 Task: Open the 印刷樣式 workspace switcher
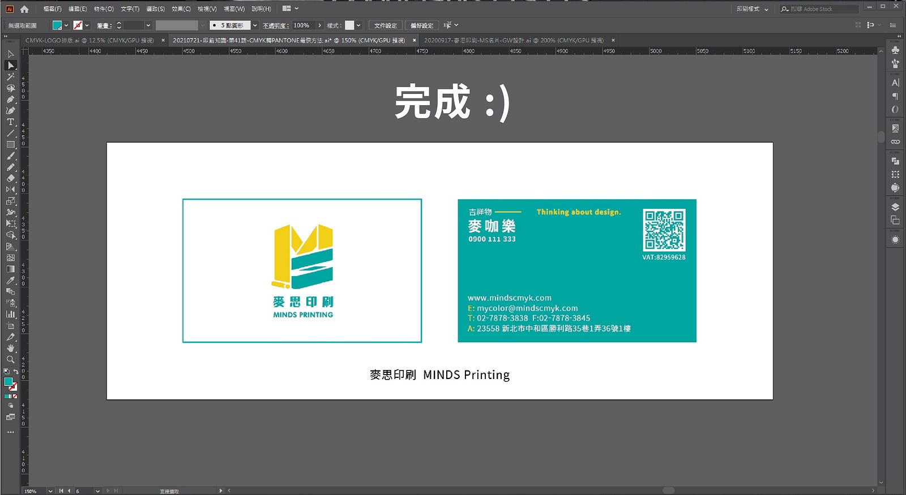point(753,9)
